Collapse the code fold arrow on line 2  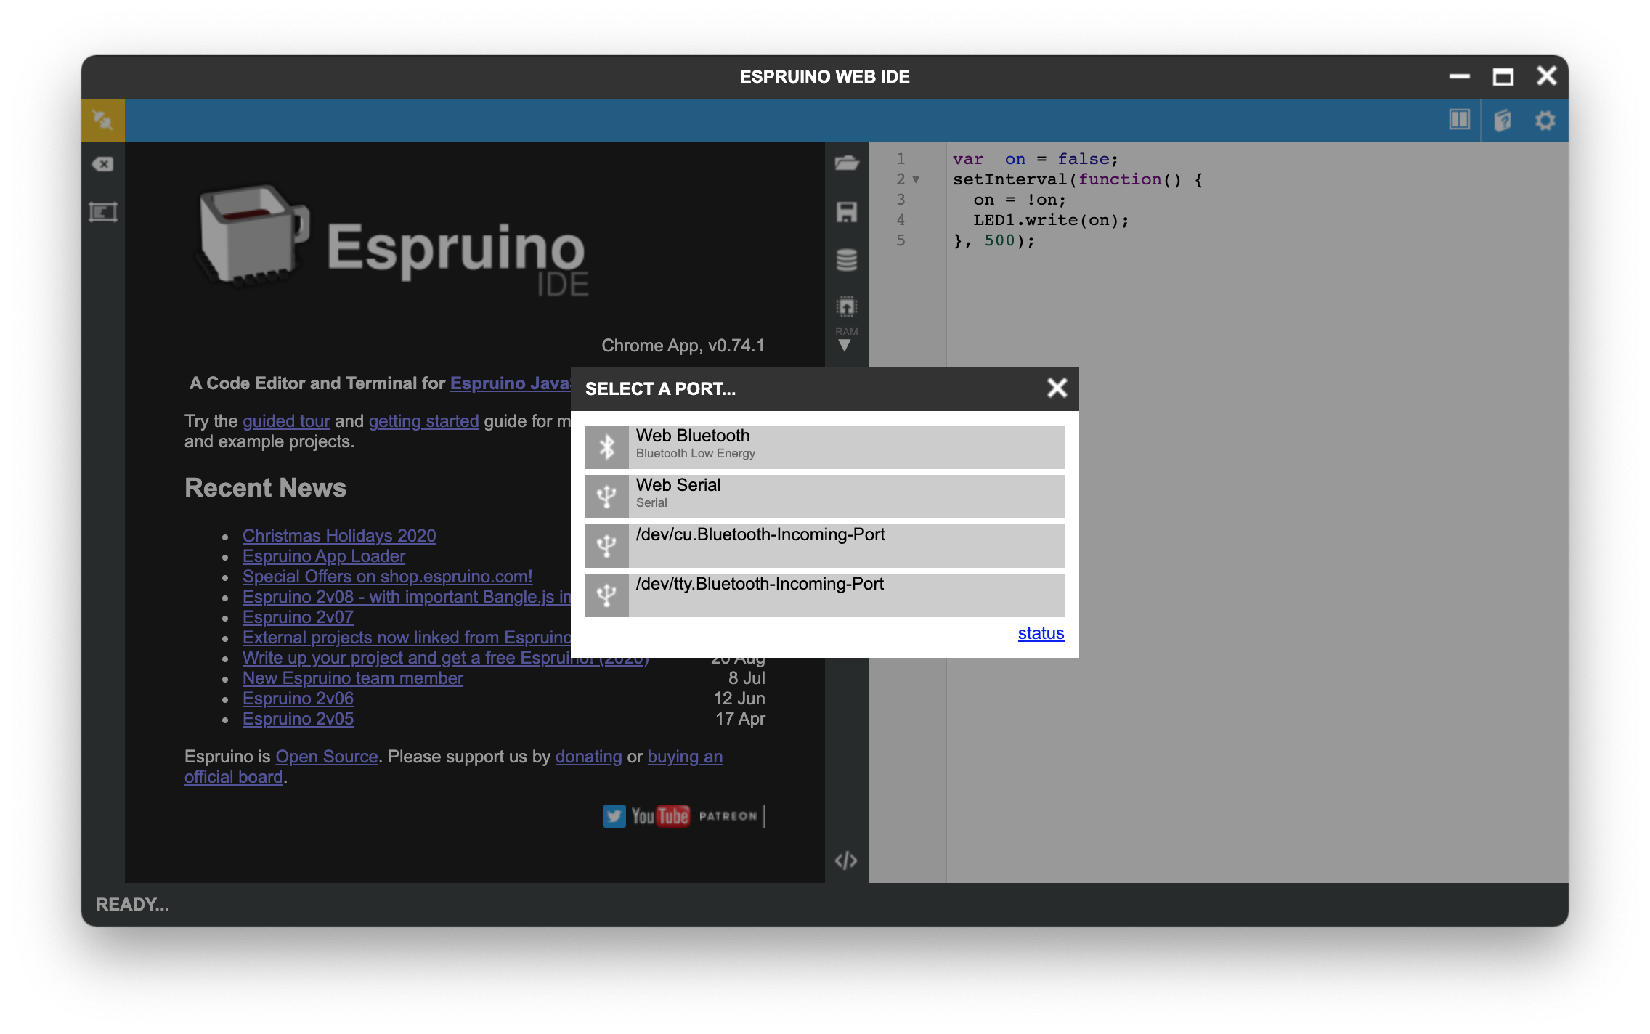pyautogui.click(x=916, y=179)
